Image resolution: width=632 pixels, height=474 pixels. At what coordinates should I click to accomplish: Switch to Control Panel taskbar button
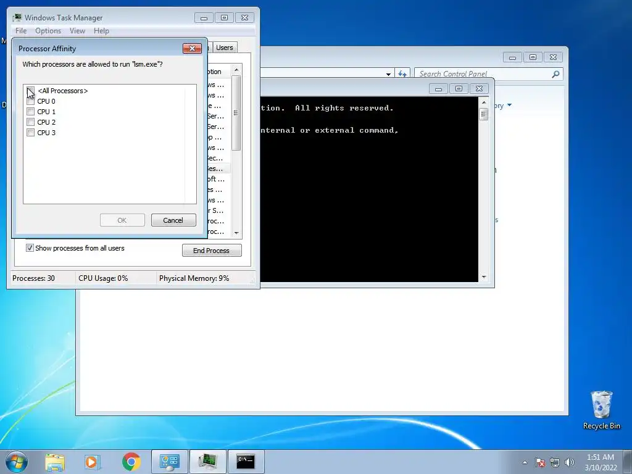(x=169, y=462)
